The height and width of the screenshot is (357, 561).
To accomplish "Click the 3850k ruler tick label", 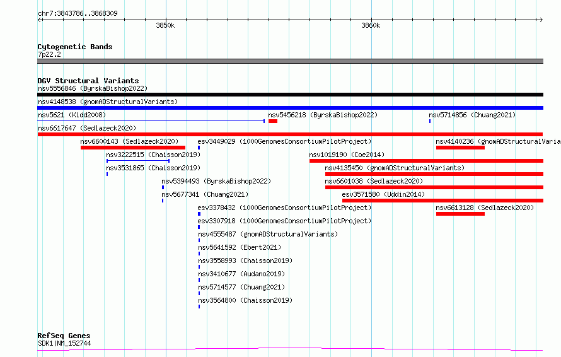I will click(x=165, y=25).
